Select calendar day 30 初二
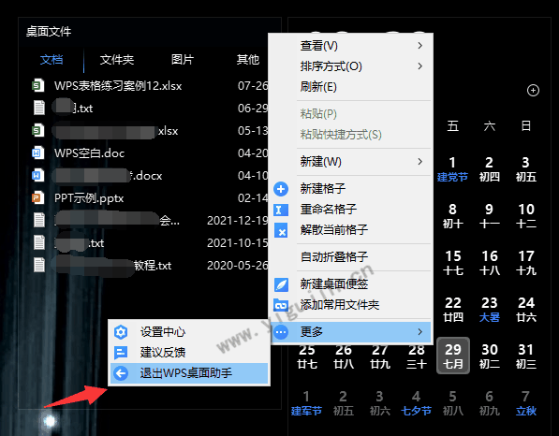This screenshot has width=559, height=436. pyautogui.click(x=490, y=356)
